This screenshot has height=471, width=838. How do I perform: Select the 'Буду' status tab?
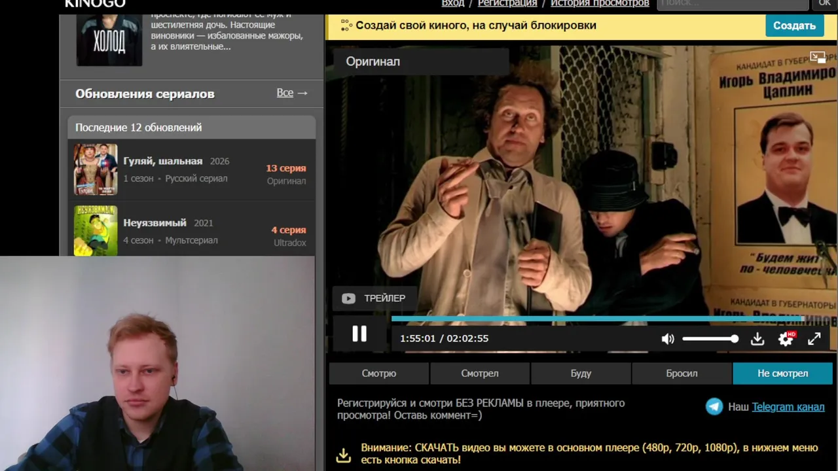581,374
